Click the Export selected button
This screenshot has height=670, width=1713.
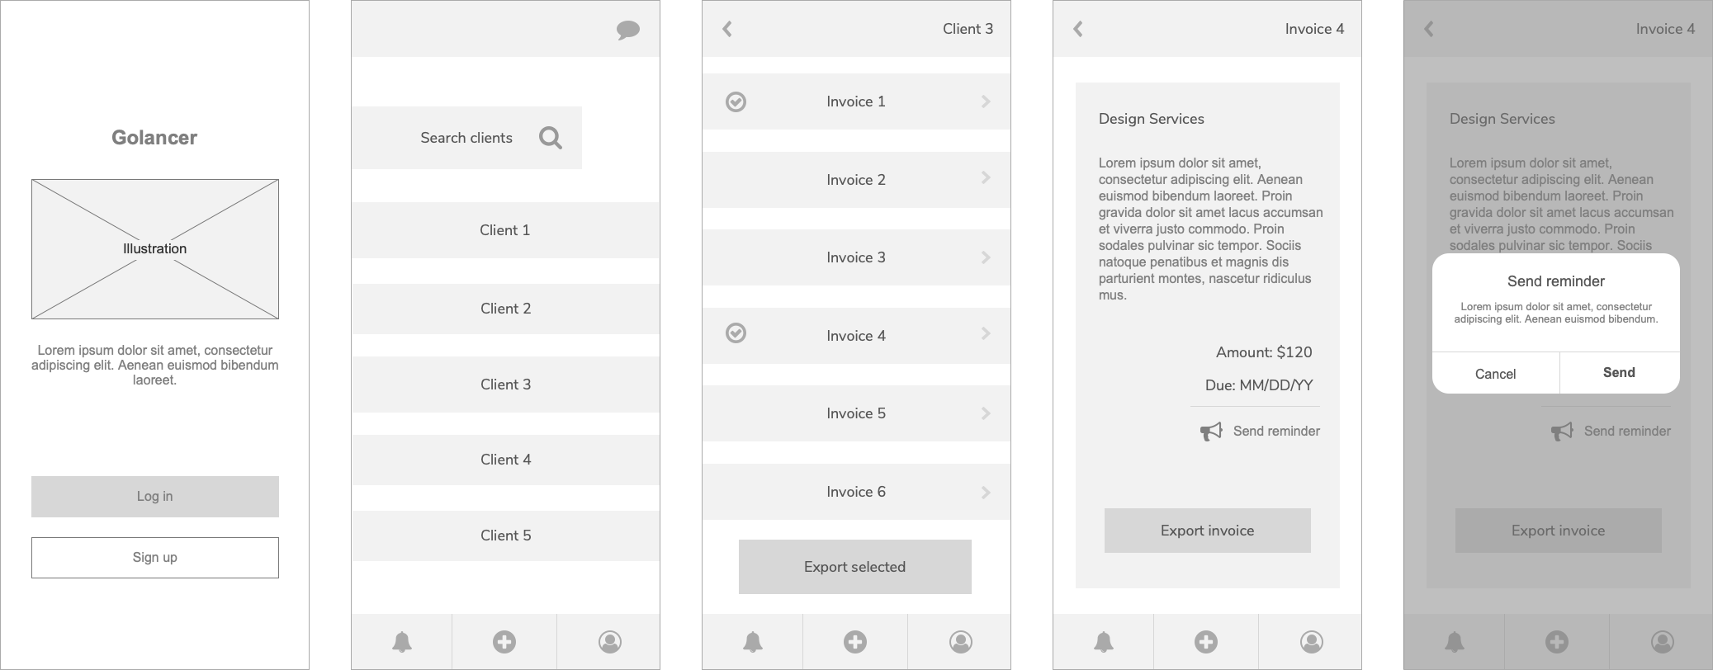(854, 567)
